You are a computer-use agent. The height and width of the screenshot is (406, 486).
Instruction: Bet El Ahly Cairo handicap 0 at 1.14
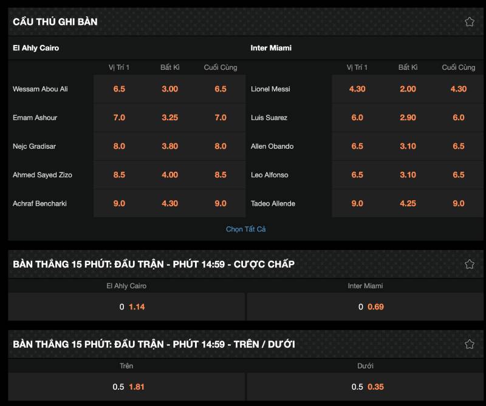(x=126, y=307)
